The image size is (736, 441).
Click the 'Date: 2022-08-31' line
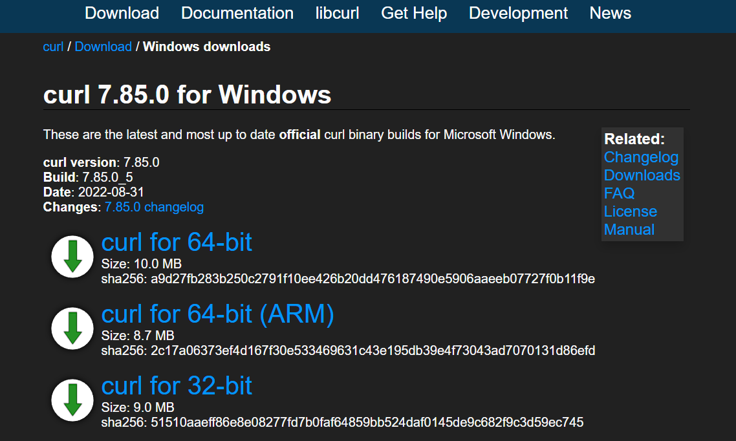[x=93, y=192]
